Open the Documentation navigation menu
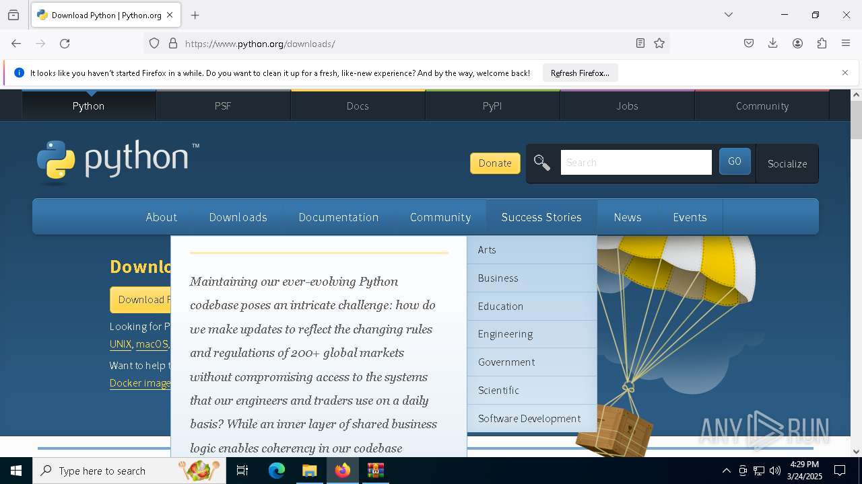 point(339,217)
